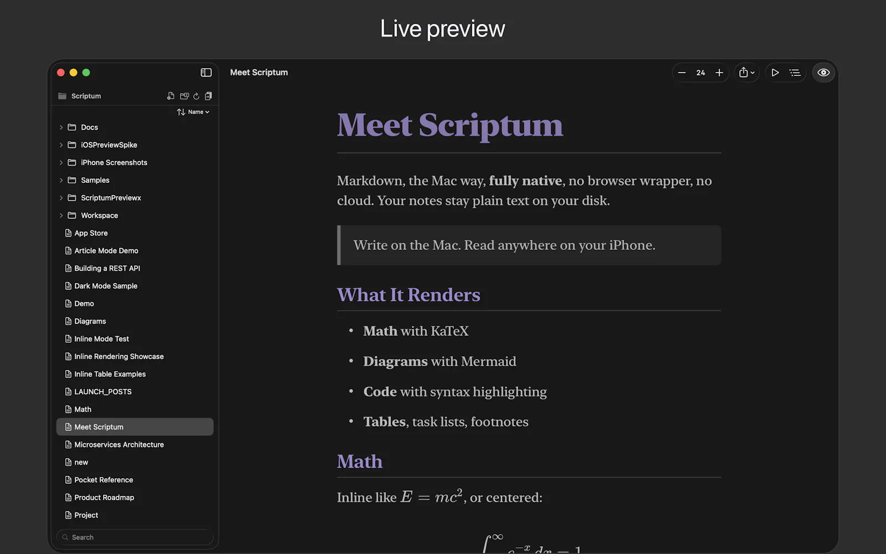Image resolution: width=886 pixels, height=554 pixels.
Task: Select the Meet Scriptum document row
Action: tap(135, 427)
